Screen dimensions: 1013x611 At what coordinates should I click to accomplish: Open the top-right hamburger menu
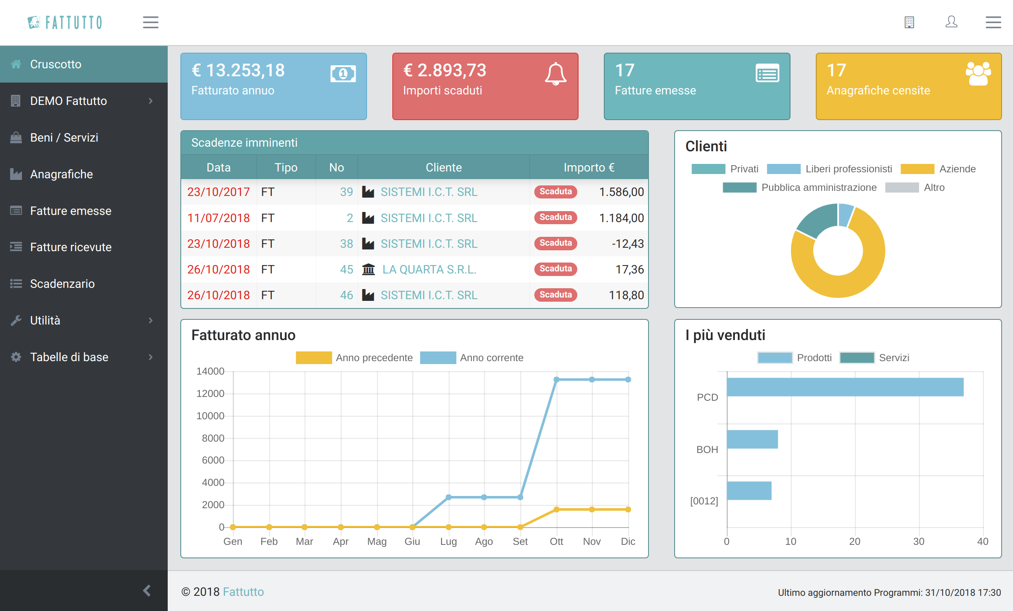point(993,22)
